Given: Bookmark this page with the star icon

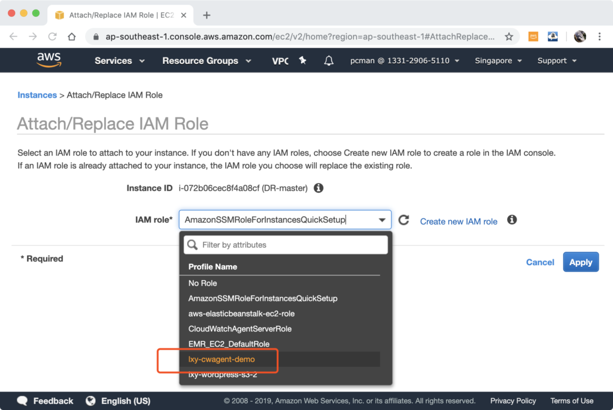Looking at the screenshot, I should (x=509, y=37).
